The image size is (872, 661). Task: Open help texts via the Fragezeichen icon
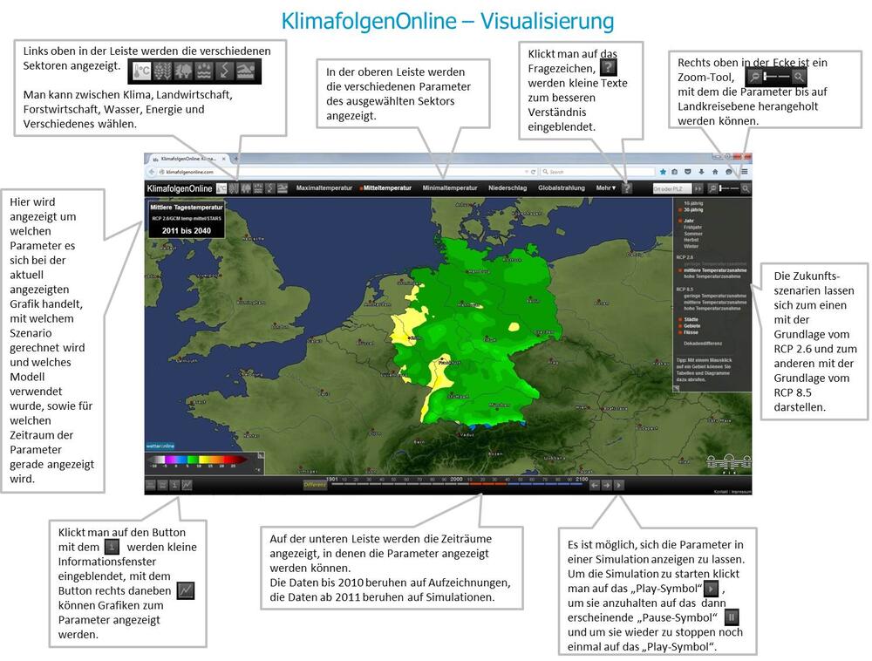click(x=628, y=187)
